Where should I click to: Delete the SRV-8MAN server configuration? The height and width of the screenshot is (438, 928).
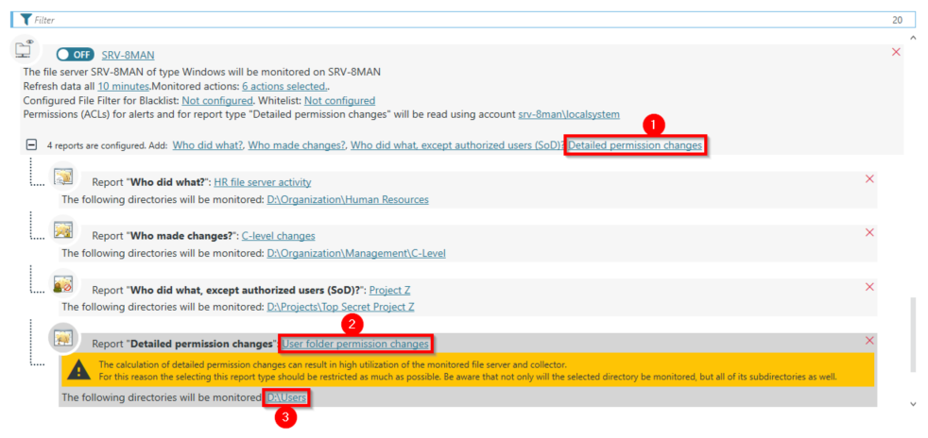coord(896,52)
